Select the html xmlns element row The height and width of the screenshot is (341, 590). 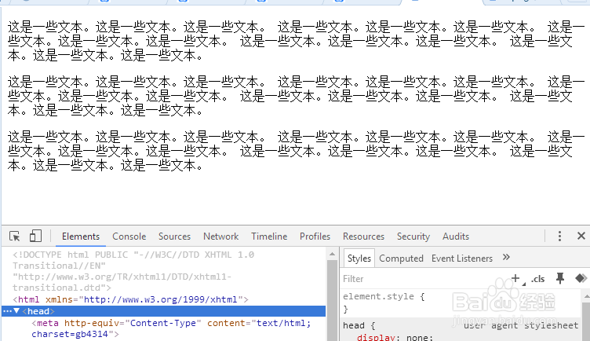[x=163, y=299]
